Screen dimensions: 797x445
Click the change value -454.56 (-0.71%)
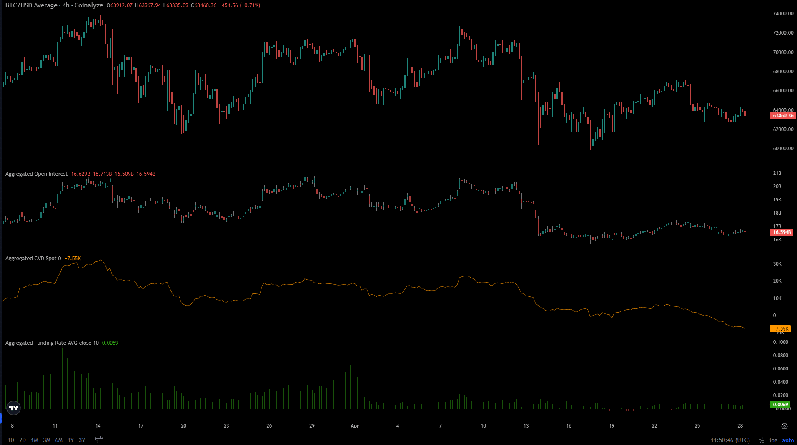pyautogui.click(x=240, y=5)
